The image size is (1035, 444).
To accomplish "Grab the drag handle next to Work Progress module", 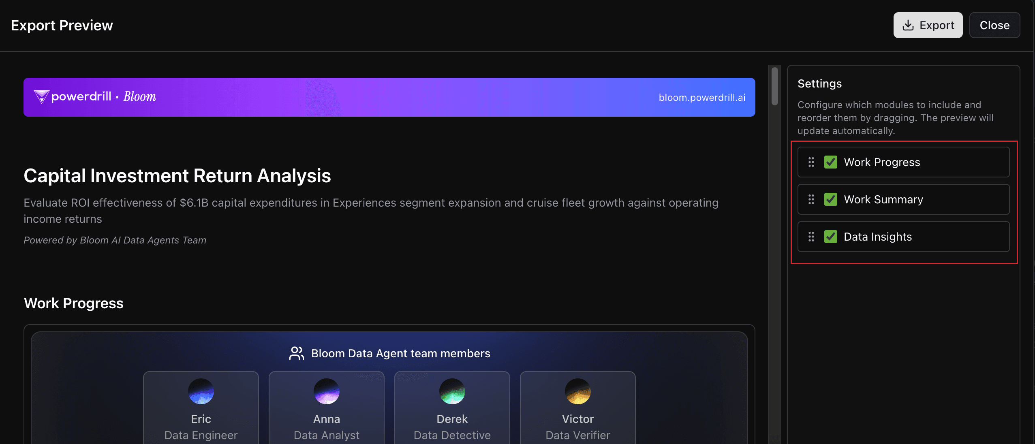I will point(811,162).
